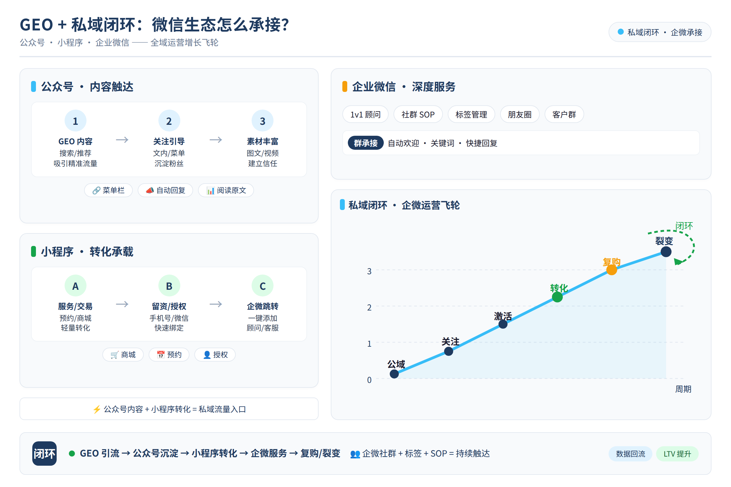Click the arrow between 留资/授权 and 企微跳转
Screen dimensions: 731x487
click(x=216, y=304)
